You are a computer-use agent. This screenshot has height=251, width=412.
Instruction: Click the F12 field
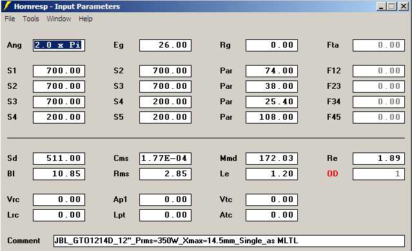[x=378, y=71]
